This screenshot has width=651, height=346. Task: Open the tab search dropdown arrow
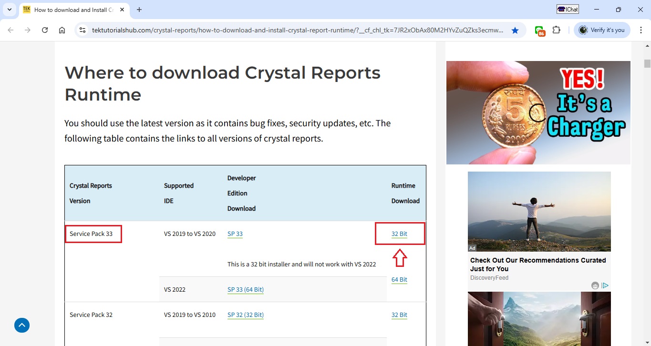coord(9,10)
